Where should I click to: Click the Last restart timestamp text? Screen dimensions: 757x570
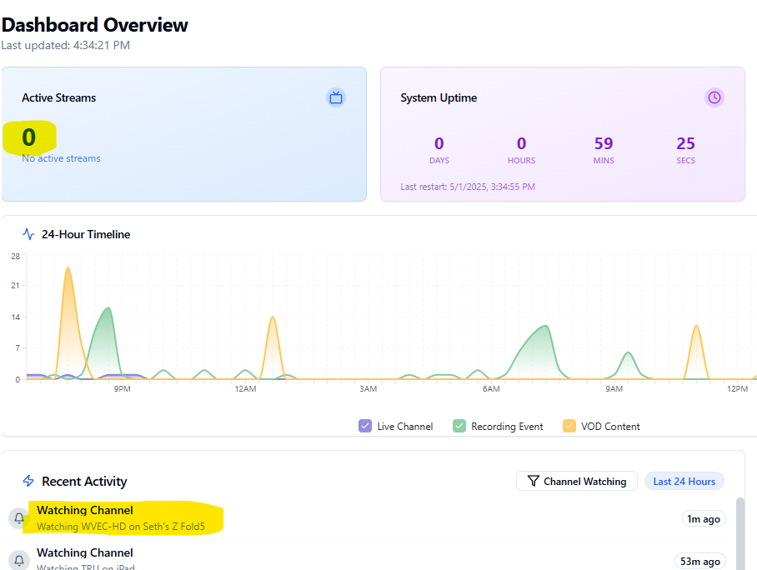pyautogui.click(x=468, y=187)
